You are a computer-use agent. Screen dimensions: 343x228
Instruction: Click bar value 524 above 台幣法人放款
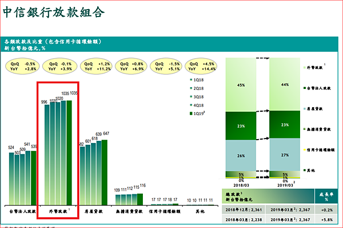(x=11, y=148)
